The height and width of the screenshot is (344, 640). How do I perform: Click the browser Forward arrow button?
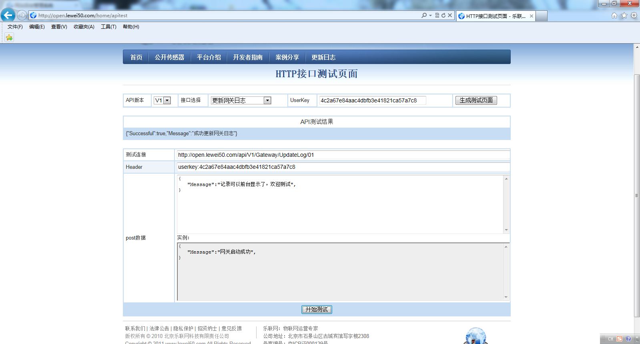tap(22, 15)
